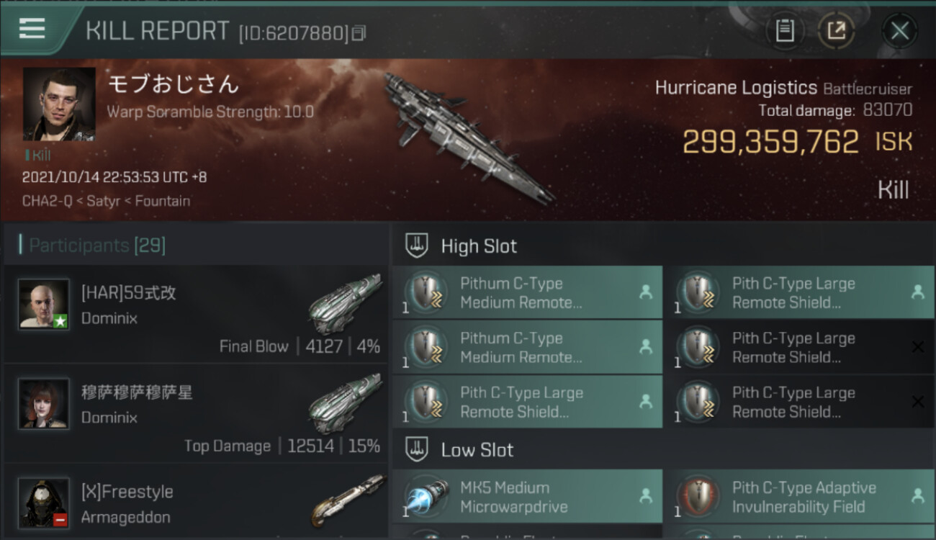The height and width of the screenshot is (540, 936).
Task: Click the destroyed X on the second-row Pith Large Remote Shield
Action: click(x=917, y=347)
